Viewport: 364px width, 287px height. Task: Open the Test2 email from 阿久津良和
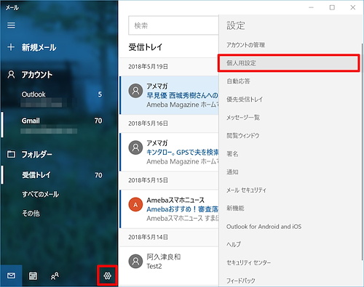170,262
